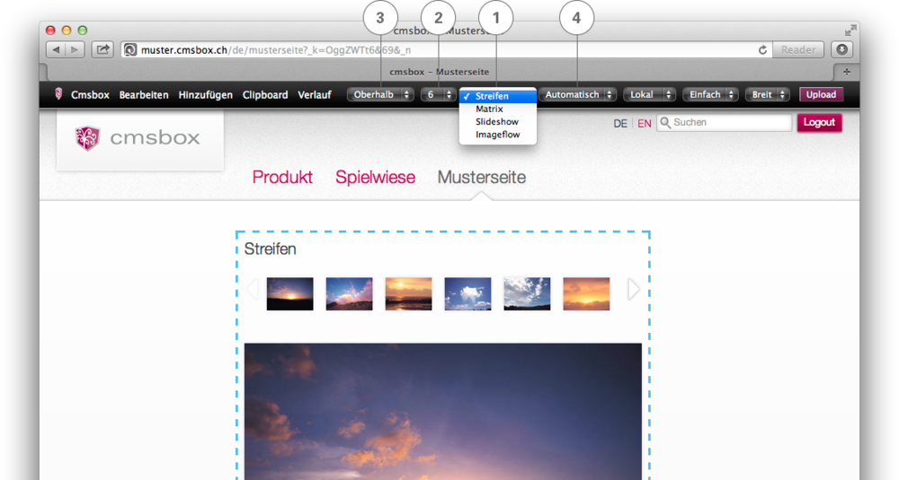The height and width of the screenshot is (480, 899).
Task: Select Slideshow in the dropdown list
Action: coord(494,122)
